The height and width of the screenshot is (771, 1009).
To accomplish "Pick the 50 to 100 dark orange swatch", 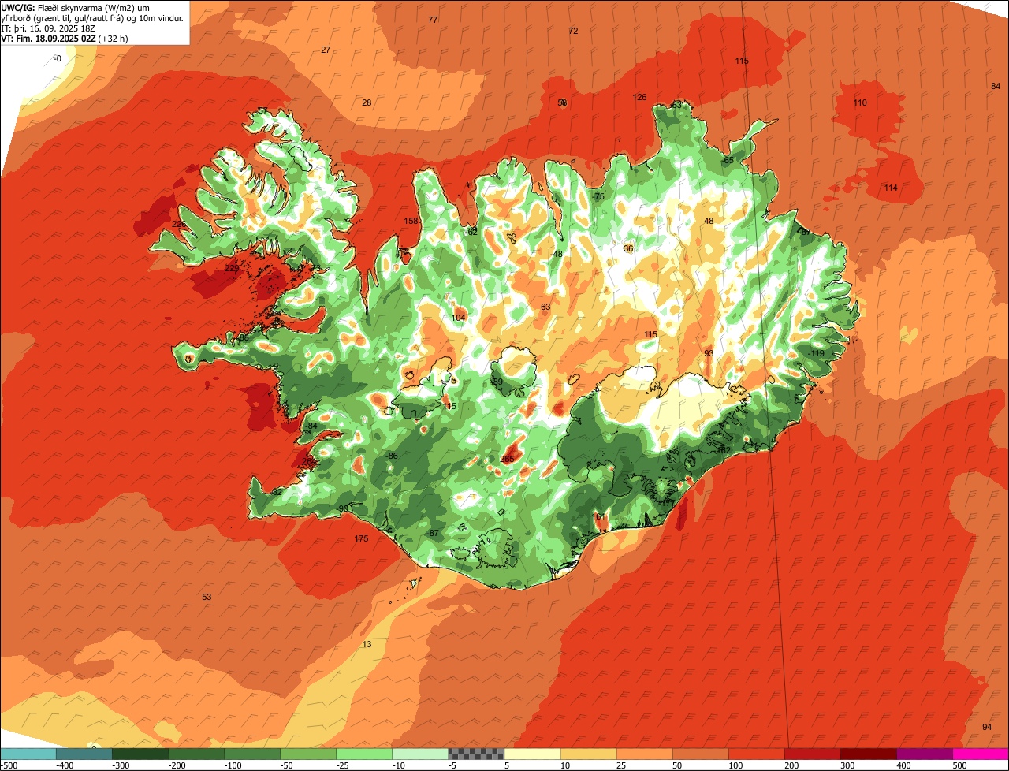I will (700, 754).
